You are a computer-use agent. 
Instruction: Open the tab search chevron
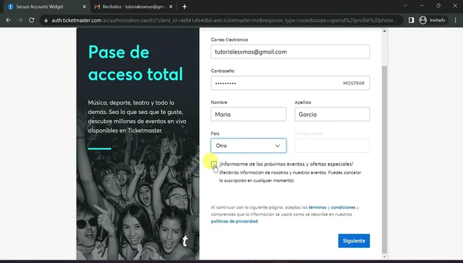click(405, 5)
